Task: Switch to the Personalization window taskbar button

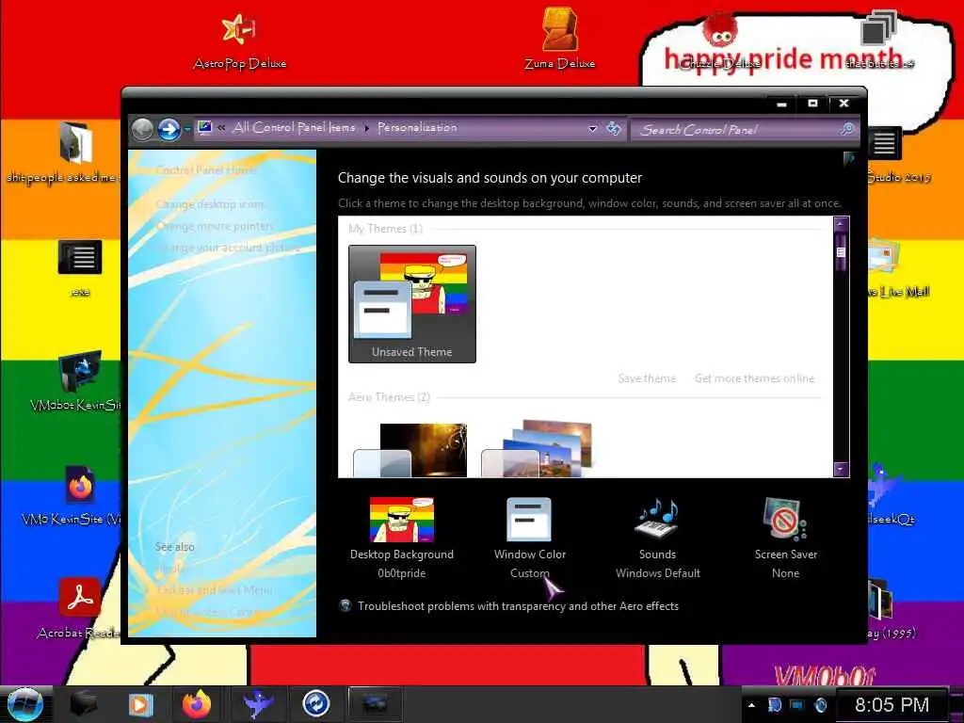Action: (375, 704)
